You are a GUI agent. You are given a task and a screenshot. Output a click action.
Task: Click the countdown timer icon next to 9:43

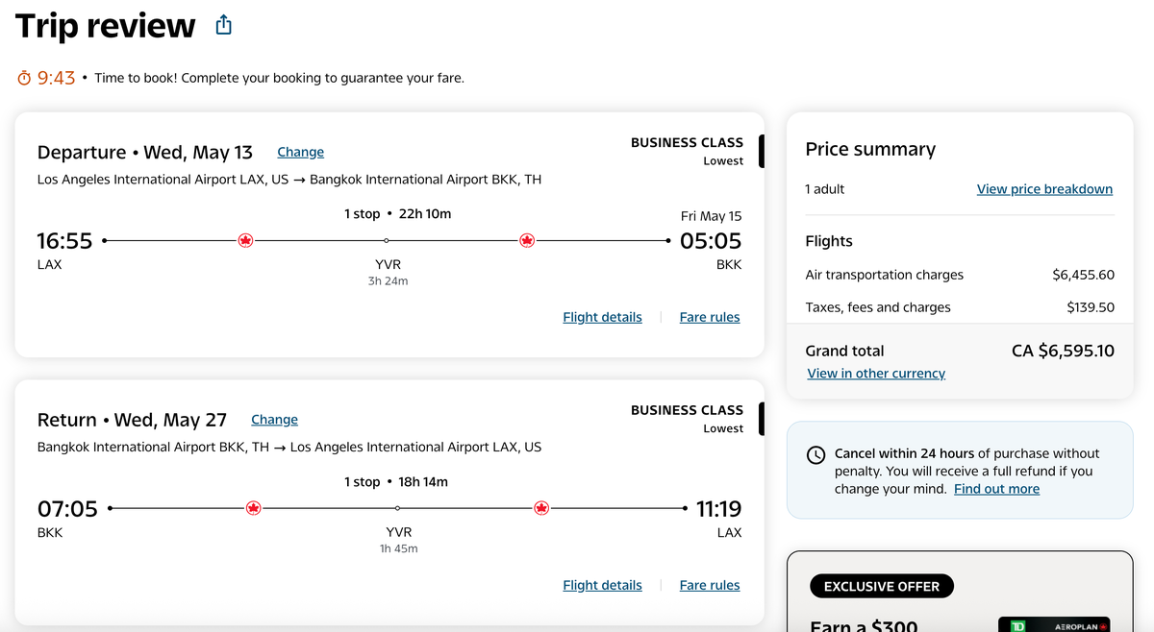[21, 78]
